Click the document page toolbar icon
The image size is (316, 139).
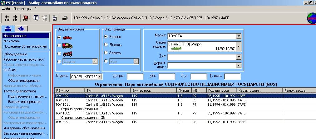pos(54,18)
